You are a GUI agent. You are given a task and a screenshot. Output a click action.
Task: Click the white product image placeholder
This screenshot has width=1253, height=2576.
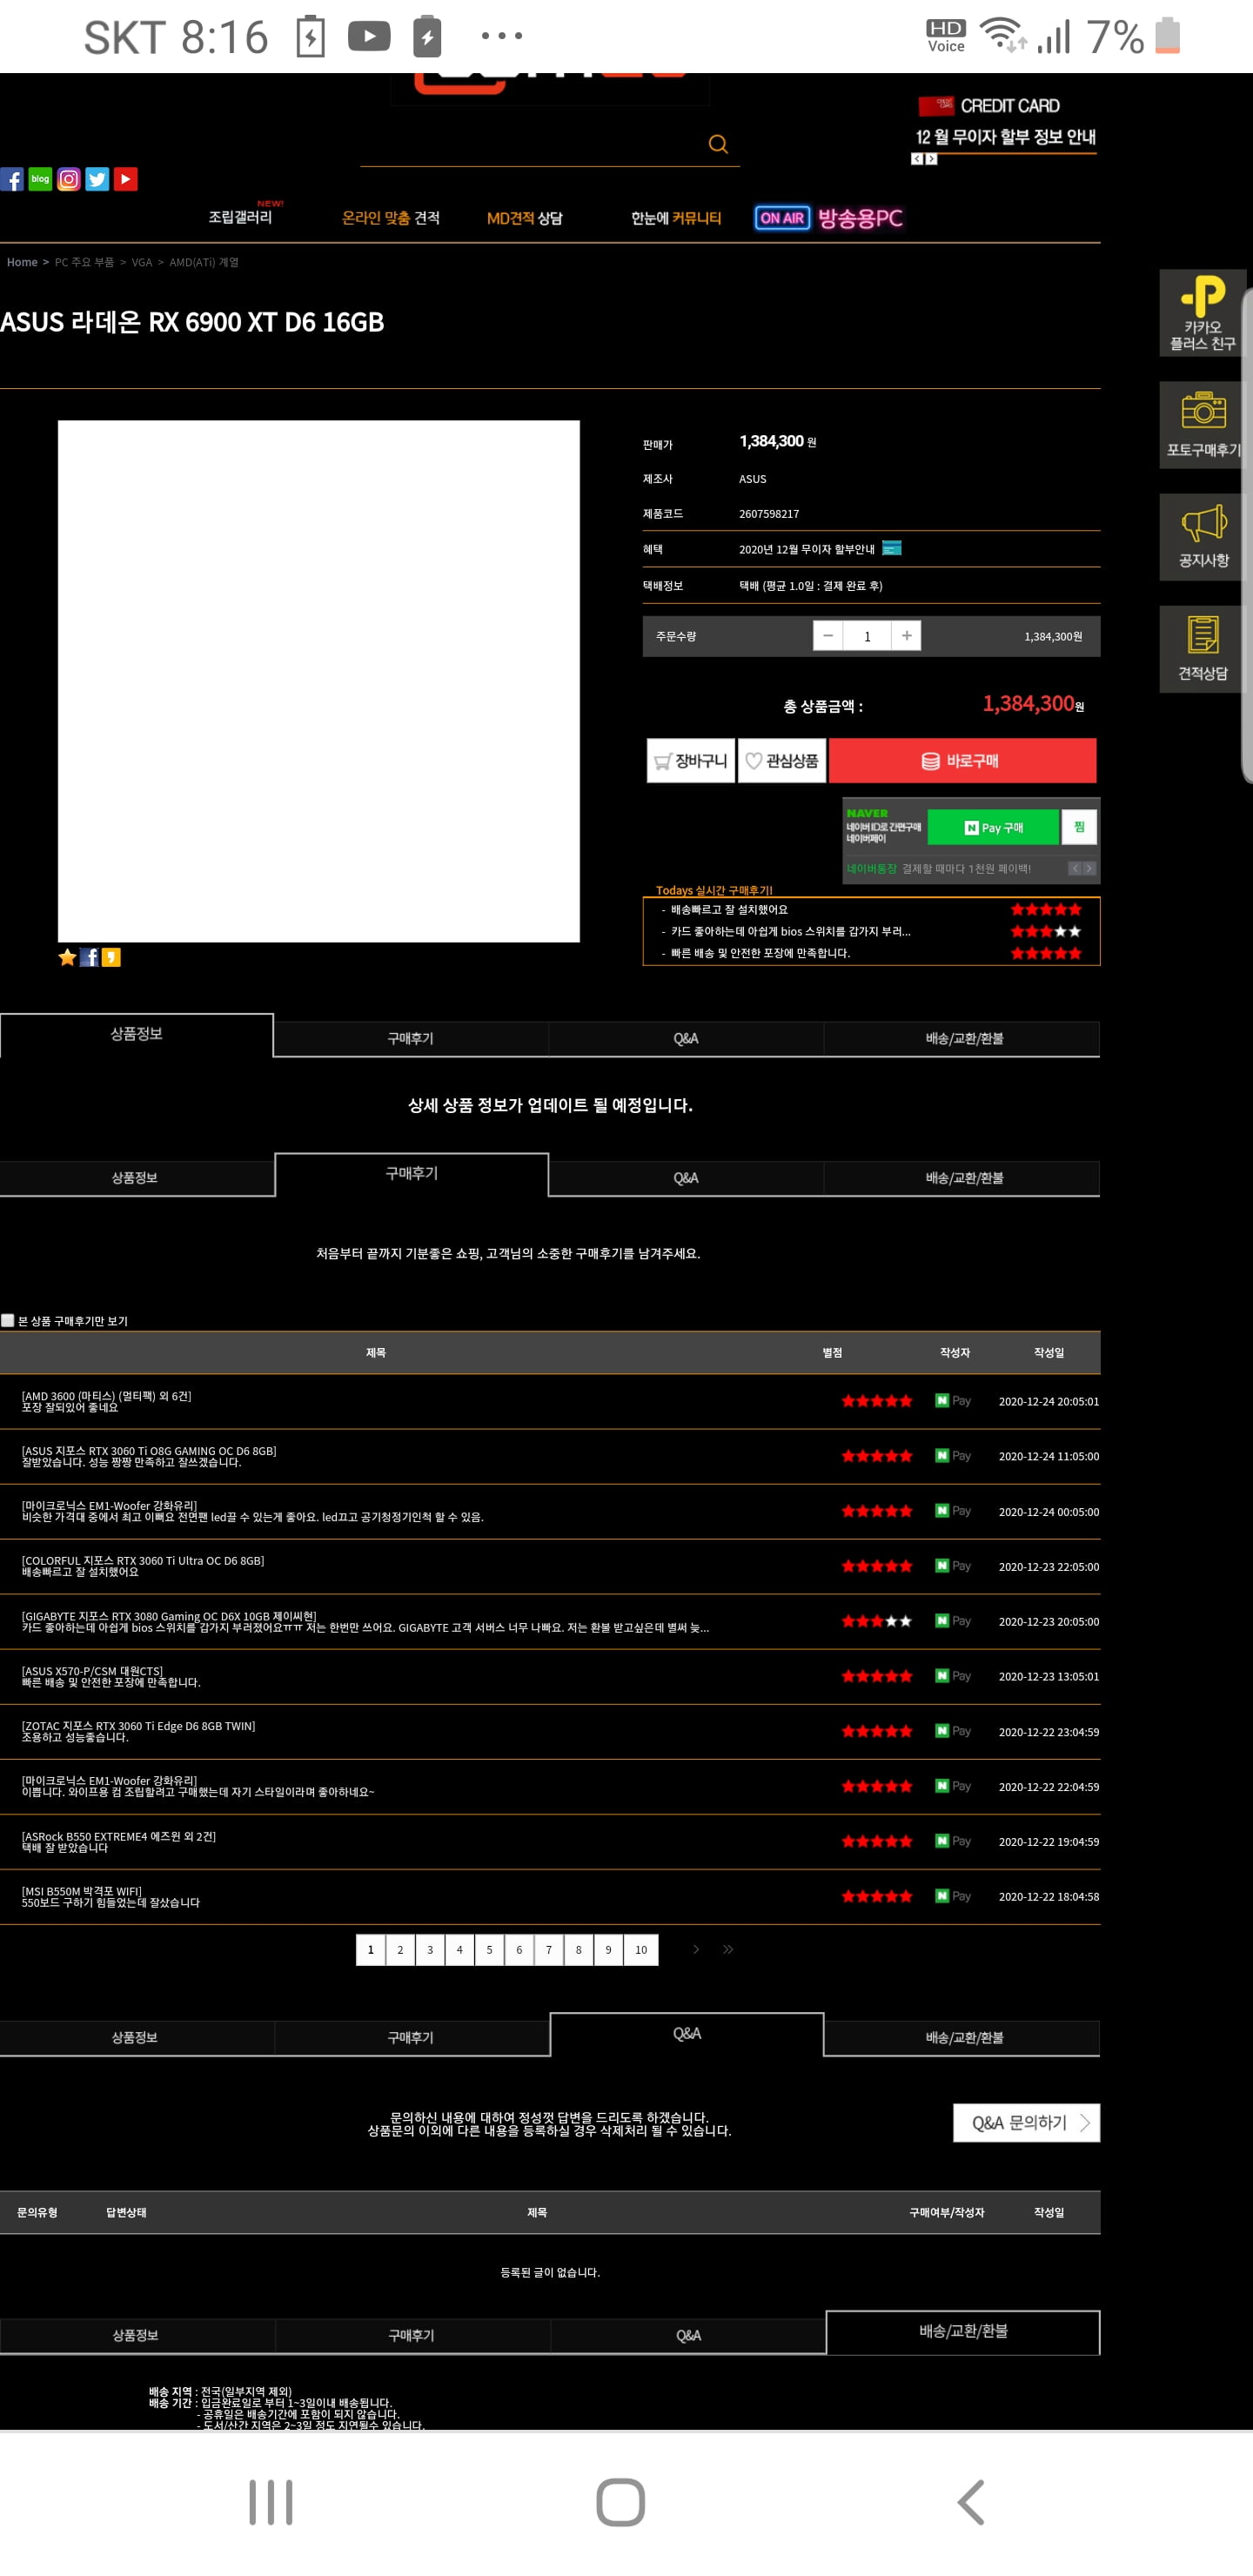(319, 681)
